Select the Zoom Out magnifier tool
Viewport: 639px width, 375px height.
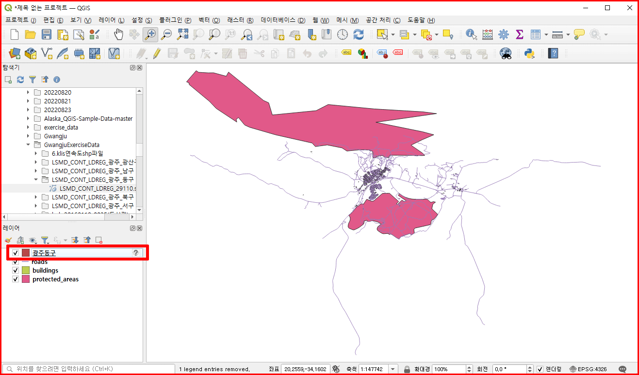(166, 34)
